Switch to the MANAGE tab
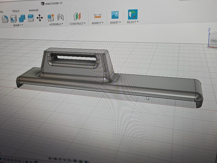The width and height of the screenshot is (217, 163). (34, 10)
